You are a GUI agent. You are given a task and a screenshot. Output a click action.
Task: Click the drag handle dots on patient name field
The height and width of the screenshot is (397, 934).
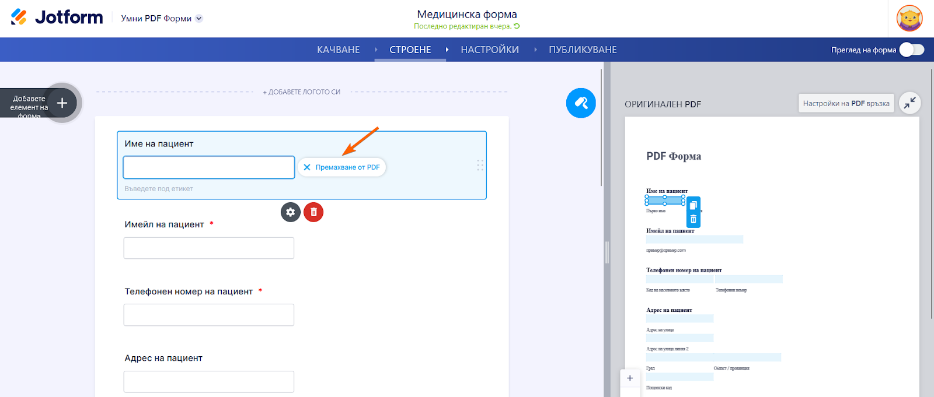480,165
